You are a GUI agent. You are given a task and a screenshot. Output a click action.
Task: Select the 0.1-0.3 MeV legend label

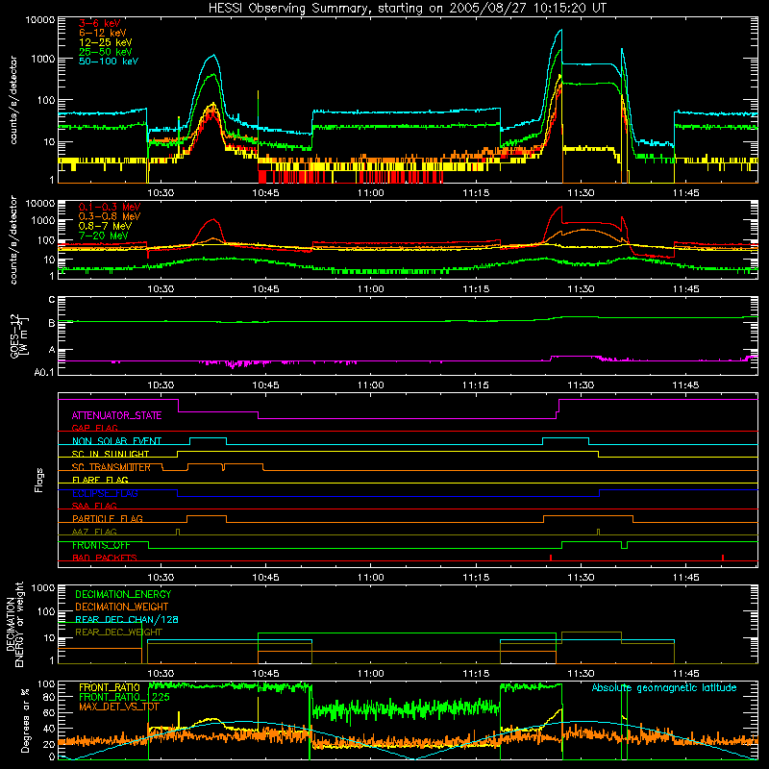(110, 207)
